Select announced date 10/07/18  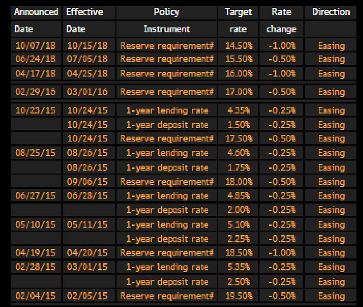click(35, 46)
